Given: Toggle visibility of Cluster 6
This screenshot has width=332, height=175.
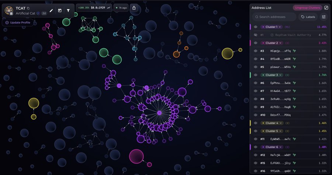Looking at the screenshot, I should pyautogui.click(x=256, y=147).
